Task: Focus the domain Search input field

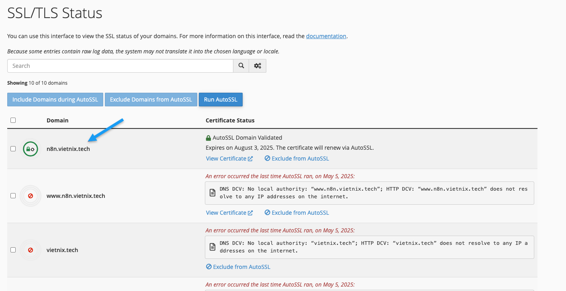Action: point(120,66)
